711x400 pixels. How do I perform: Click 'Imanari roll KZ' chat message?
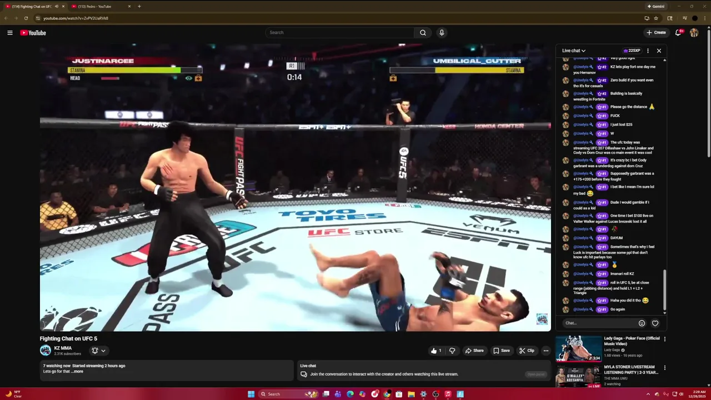(x=622, y=273)
